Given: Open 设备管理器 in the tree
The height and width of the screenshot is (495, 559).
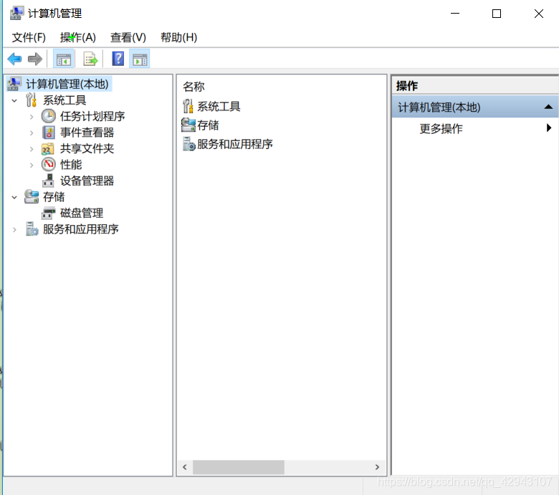Looking at the screenshot, I should (x=87, y=181).
